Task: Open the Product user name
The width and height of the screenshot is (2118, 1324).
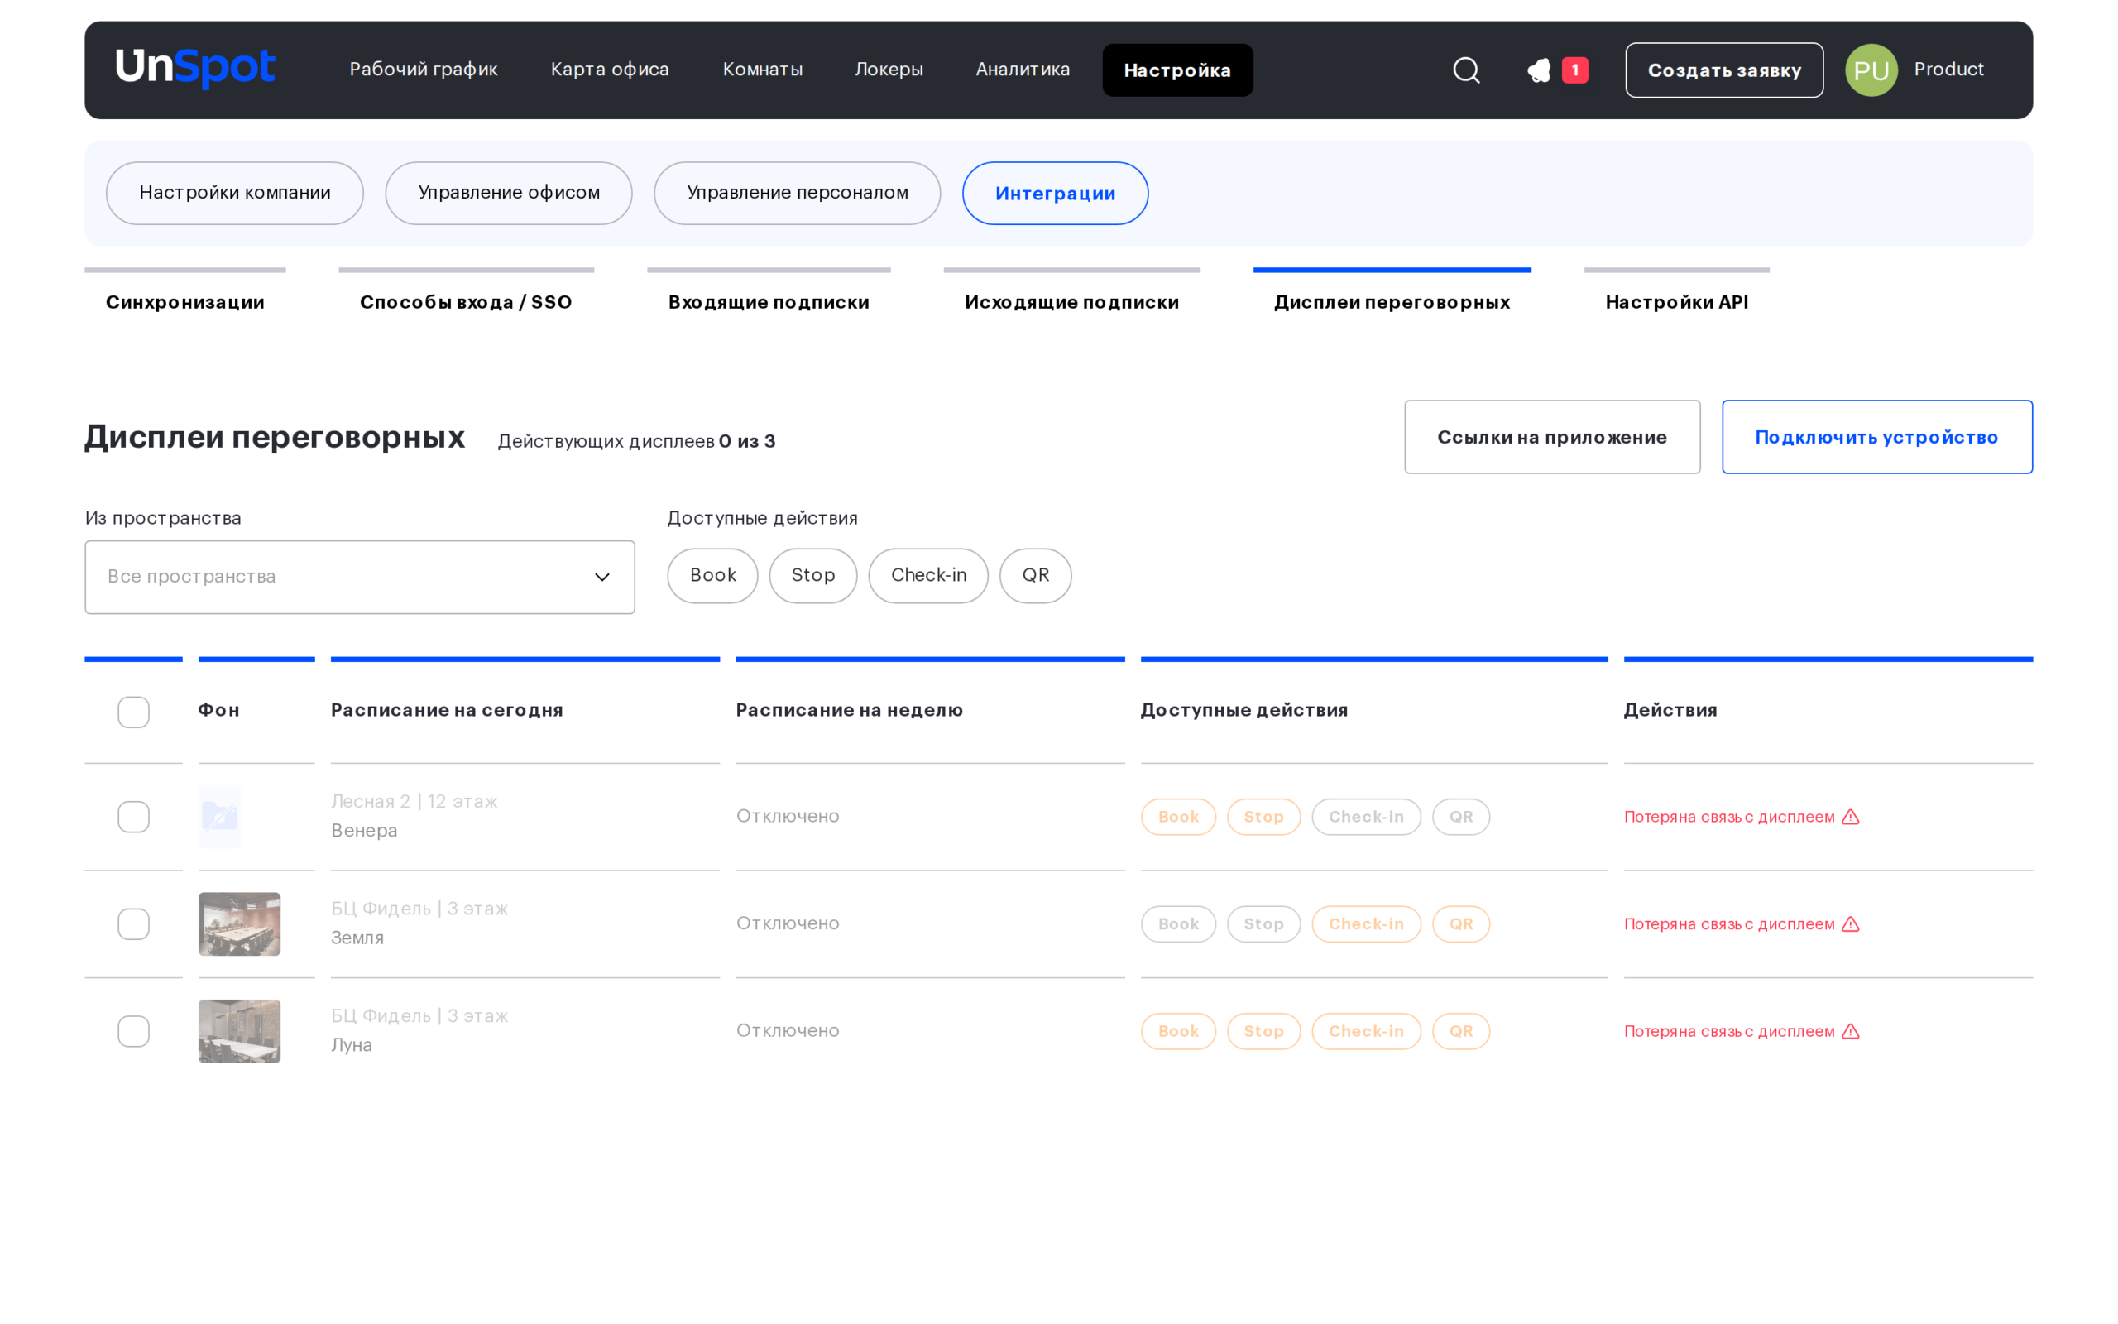Action: (x=1948, y=70)
